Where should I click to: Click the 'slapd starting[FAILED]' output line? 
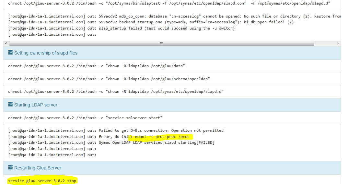coord(111,142)
